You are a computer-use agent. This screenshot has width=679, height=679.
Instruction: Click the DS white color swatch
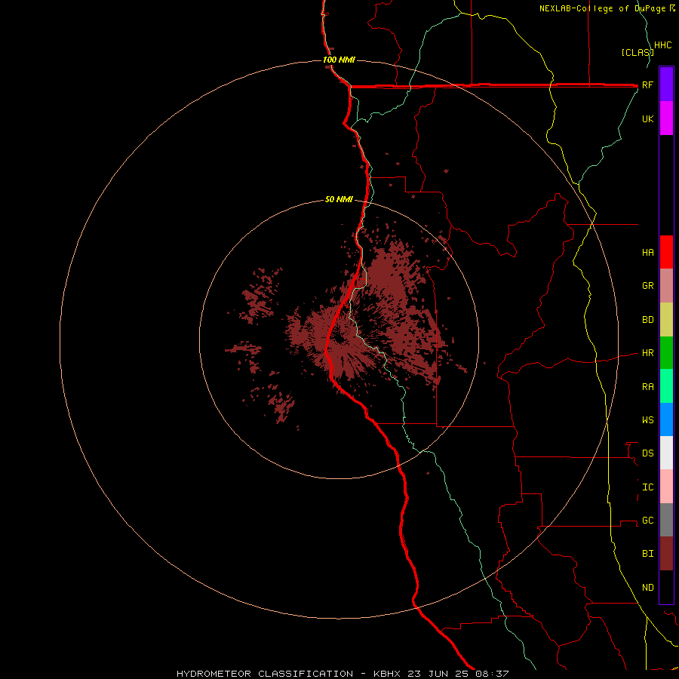pos(666,453)
